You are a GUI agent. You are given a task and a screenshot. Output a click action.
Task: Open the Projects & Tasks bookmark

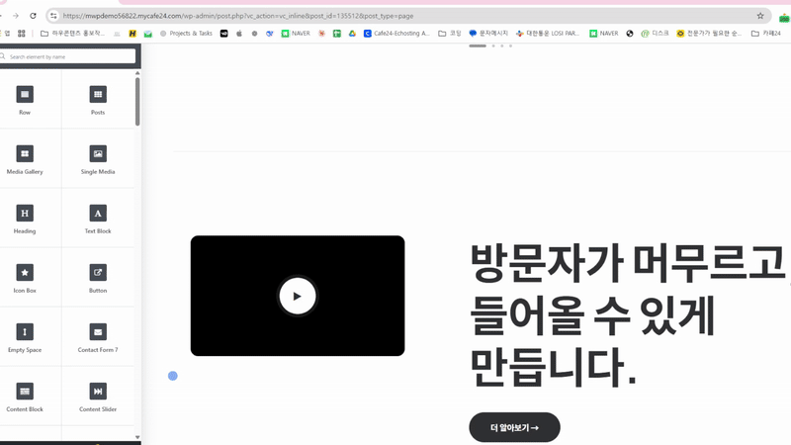[186, 33]
